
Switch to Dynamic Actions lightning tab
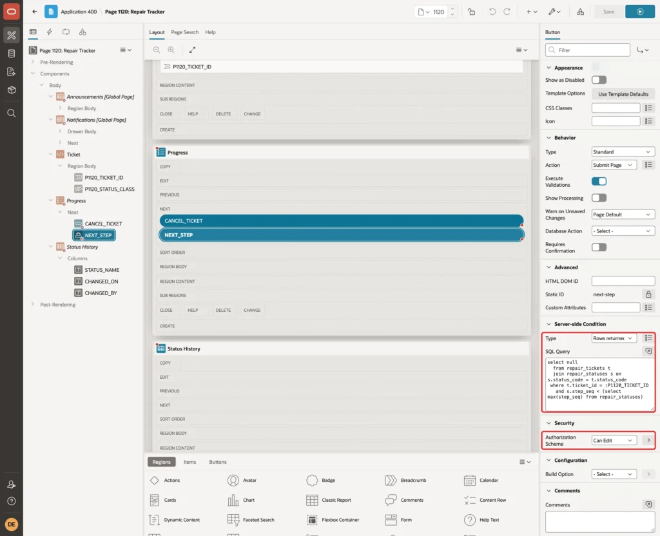click(49, 32)
